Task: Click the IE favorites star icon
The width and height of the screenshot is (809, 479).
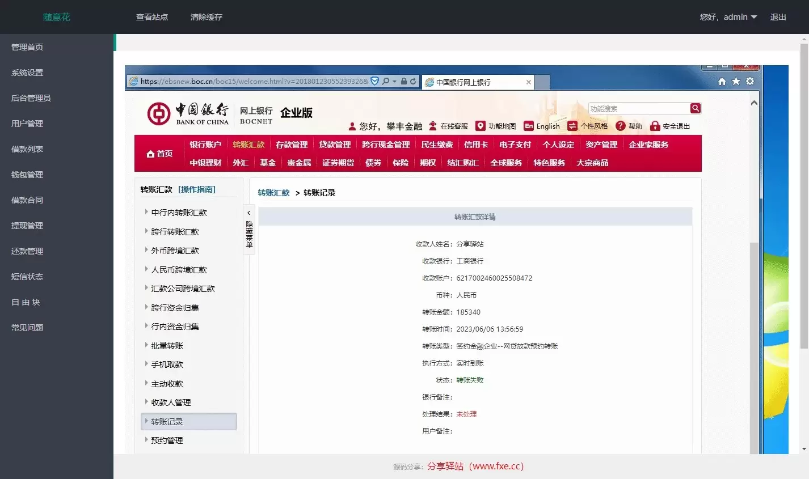Action: coord(736,82)
